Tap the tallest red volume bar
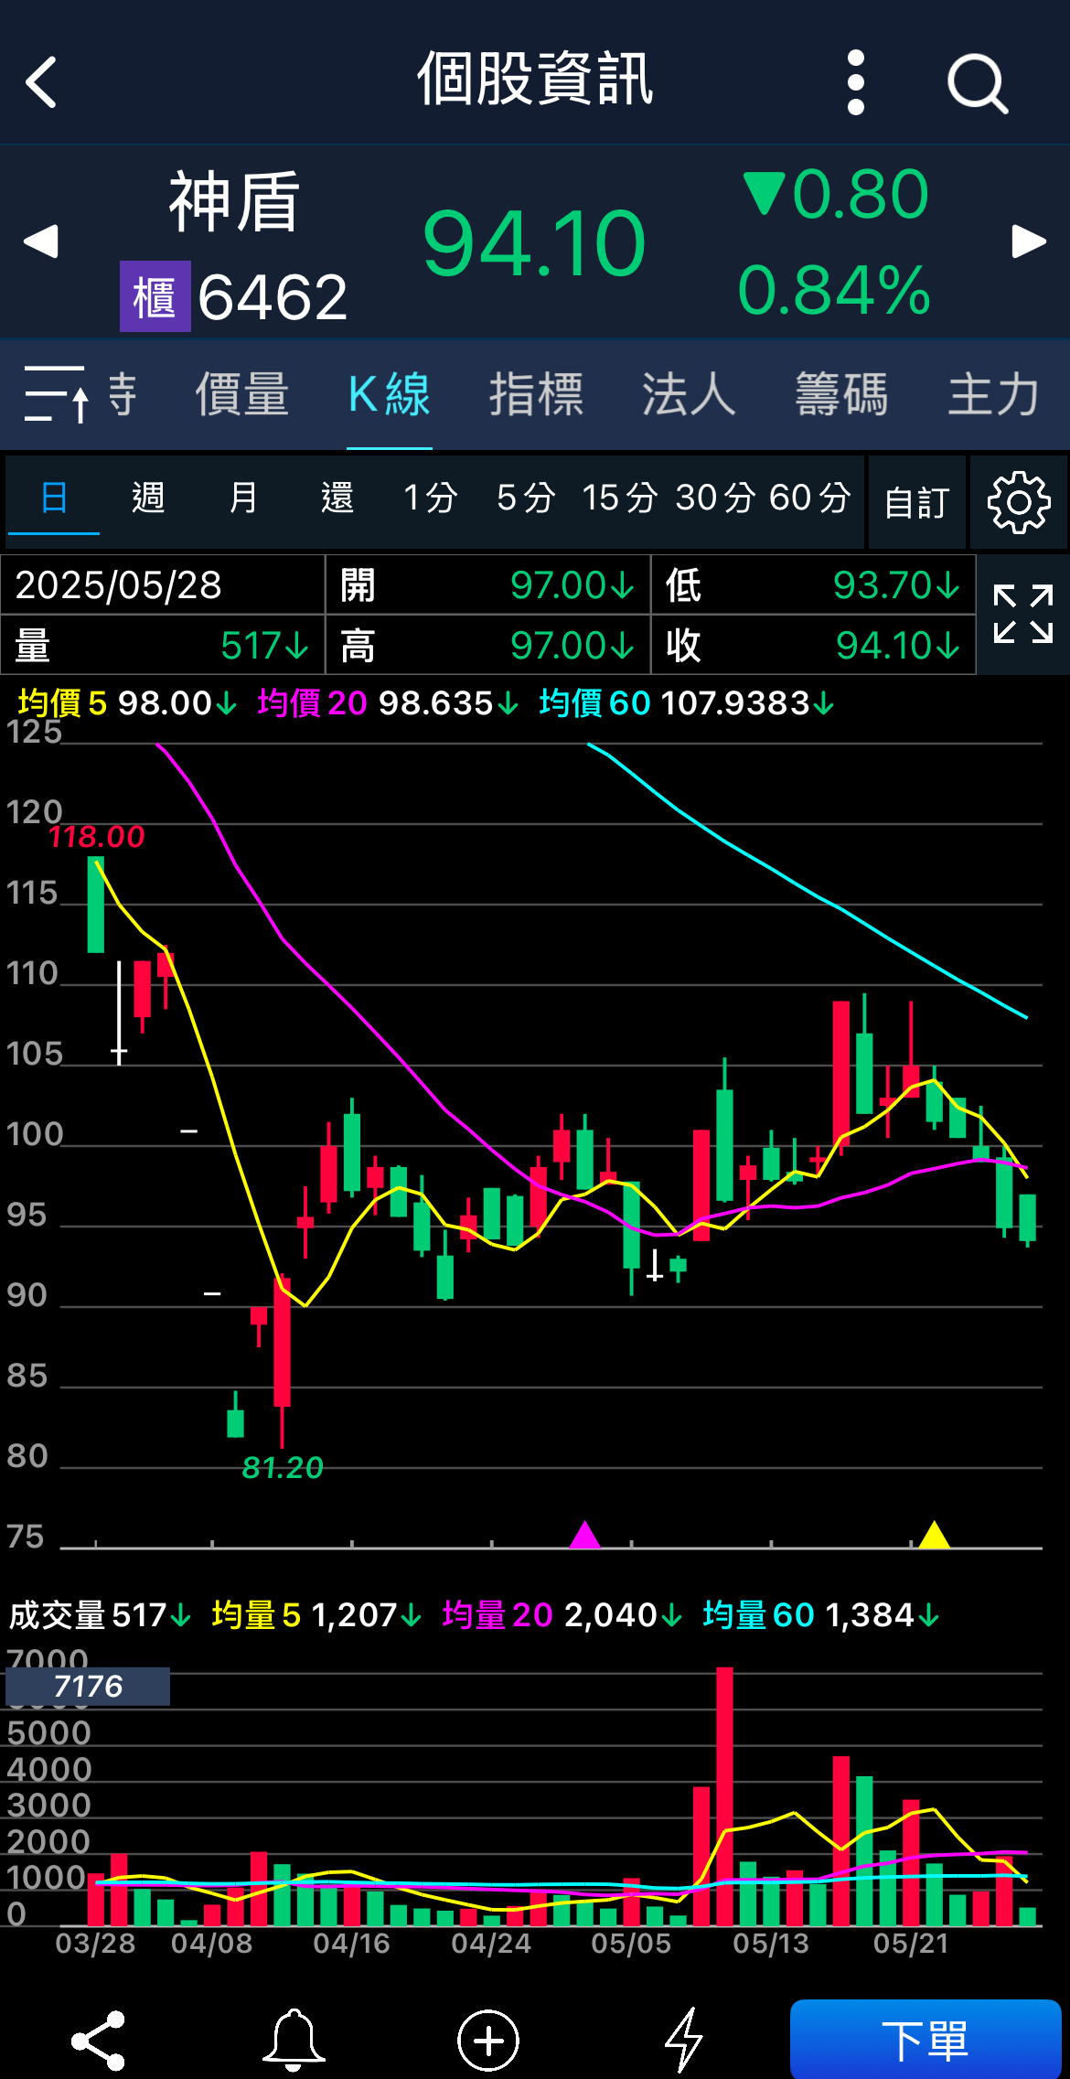The image size is (1070, 2079). (x=725, y=1796)
